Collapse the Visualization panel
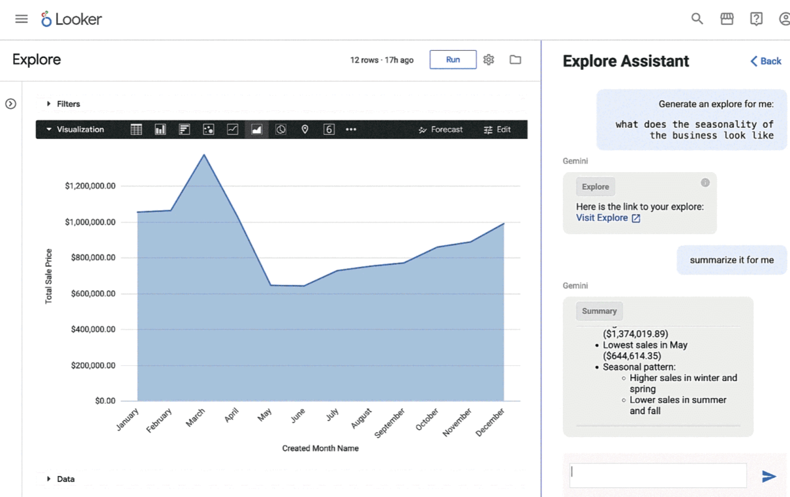The image size is (790, 497). point(49,129)
